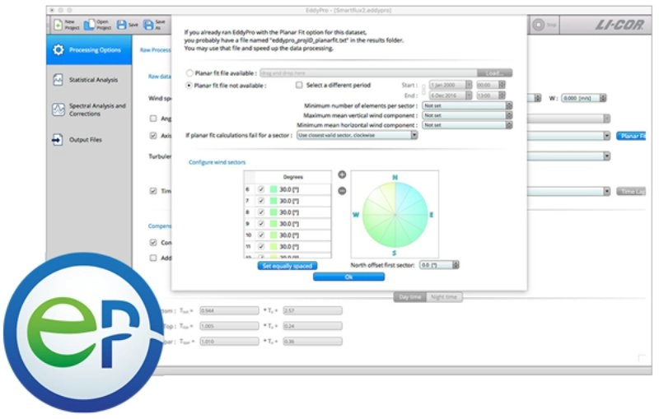
Task: Click the 1.005 coefficient field
Action: [230, 326]
